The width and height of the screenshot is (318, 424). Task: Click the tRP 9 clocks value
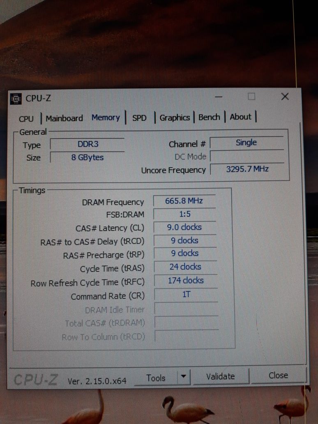pyautogui.click(x=185, y=253)
